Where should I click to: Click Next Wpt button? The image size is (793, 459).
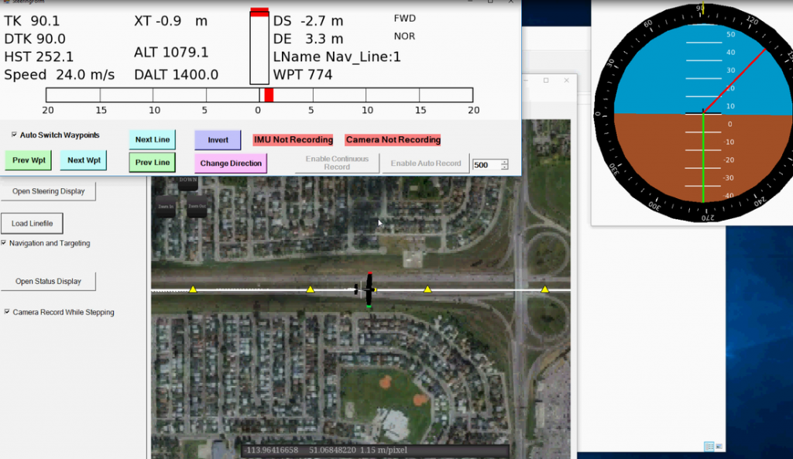(x=83, y=161)
